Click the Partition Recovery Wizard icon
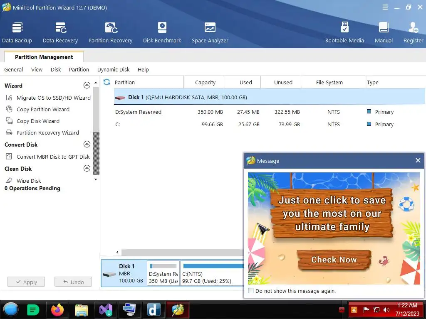 point(9,133)
